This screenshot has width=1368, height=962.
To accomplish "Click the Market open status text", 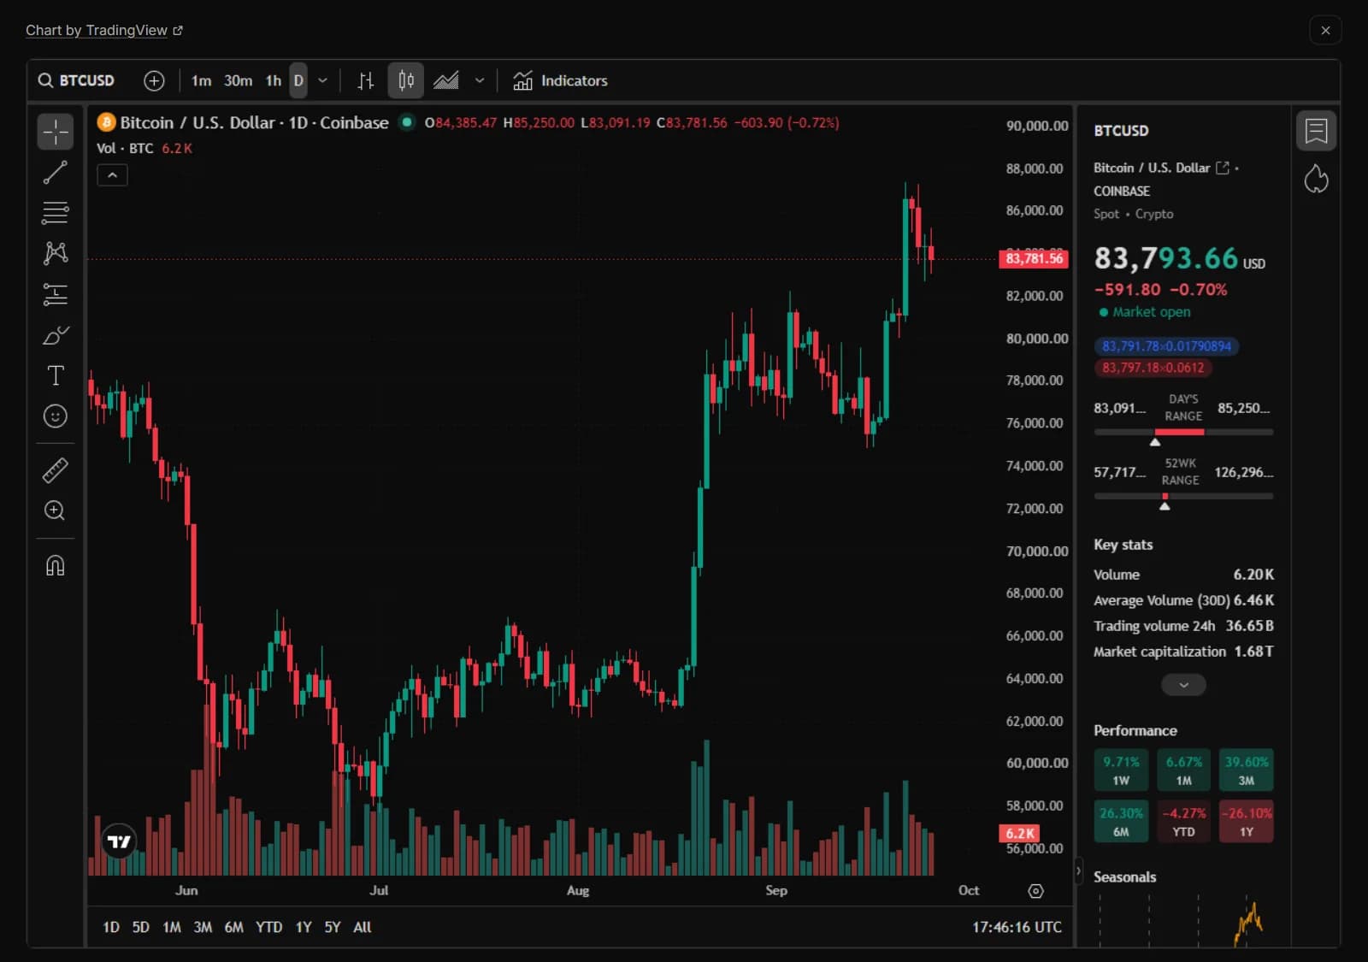I will [1151, 312].
